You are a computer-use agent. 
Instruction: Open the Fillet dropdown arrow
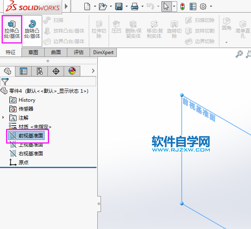[226, 43]
